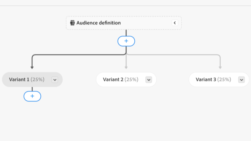Select the Variant 1 node label
This screenshot has height=141, width=251.
coord(19,80)
